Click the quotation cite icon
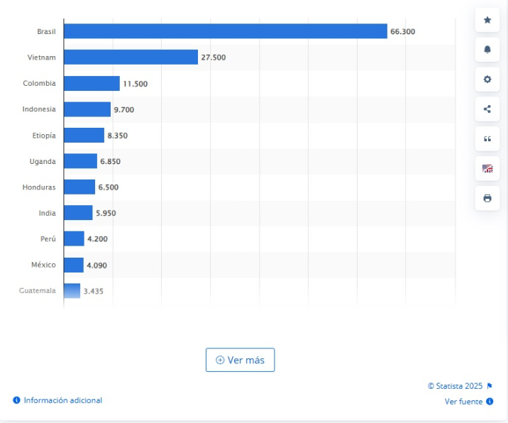Viewport: 508px width, 423px height. point(487,138)
